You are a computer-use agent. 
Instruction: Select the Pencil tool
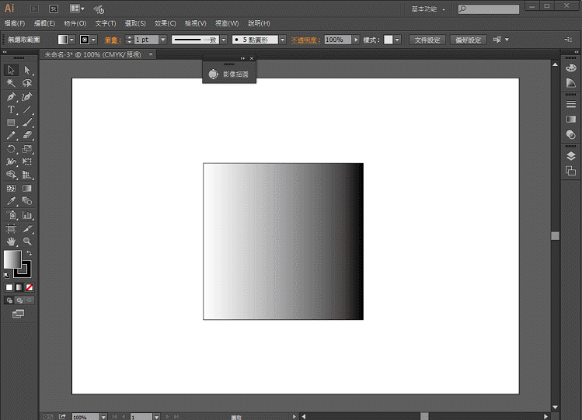[x=11, y=135]
